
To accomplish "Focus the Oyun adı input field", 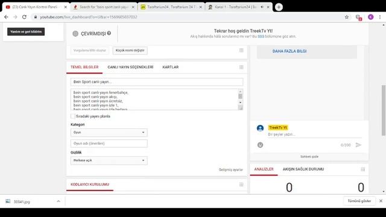I will [x=109, y=143].
